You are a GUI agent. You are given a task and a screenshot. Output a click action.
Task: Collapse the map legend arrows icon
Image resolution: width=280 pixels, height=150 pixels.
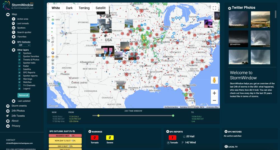[x=53, y=16]
